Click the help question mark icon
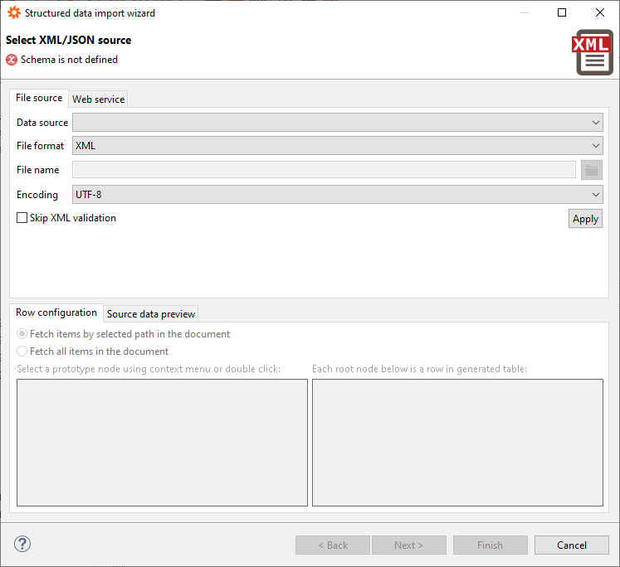620x567 pixels. 22,545
